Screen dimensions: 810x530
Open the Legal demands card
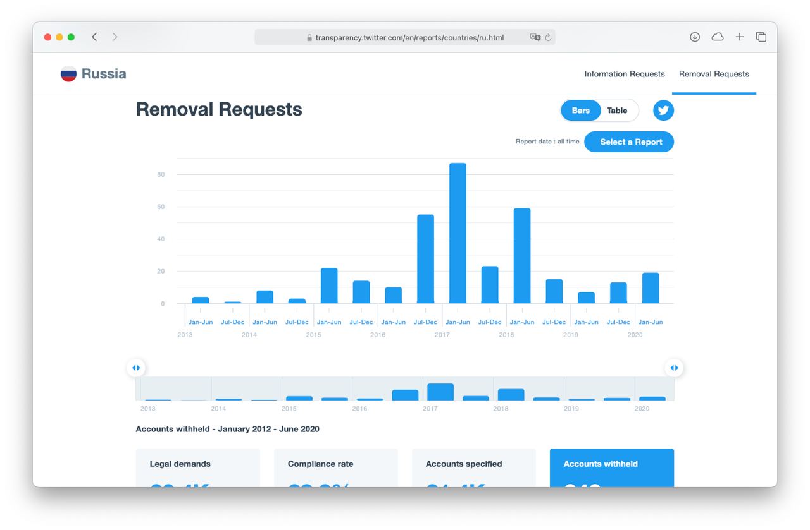(x=198, y=468)
